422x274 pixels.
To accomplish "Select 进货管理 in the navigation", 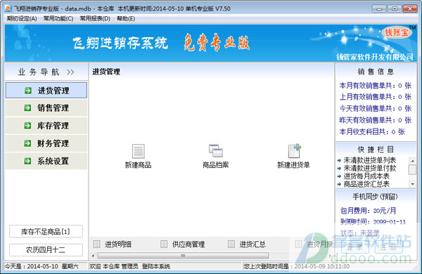I will (46, 91).
